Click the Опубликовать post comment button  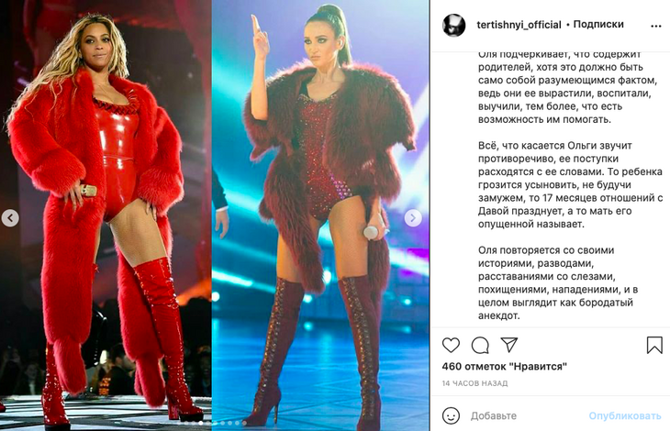625,415
